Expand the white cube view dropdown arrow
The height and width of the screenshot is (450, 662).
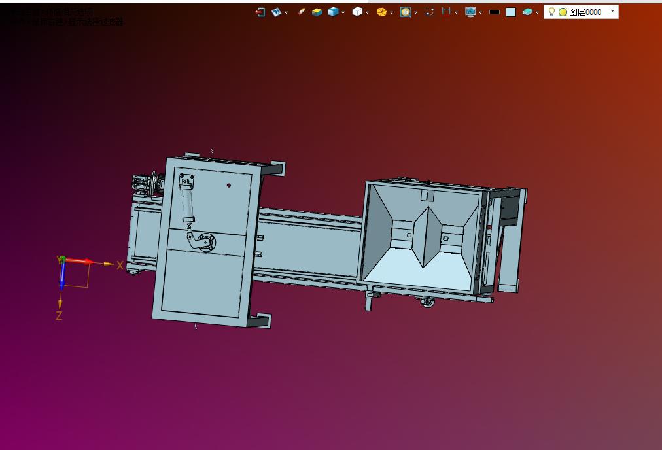point(367,12)
